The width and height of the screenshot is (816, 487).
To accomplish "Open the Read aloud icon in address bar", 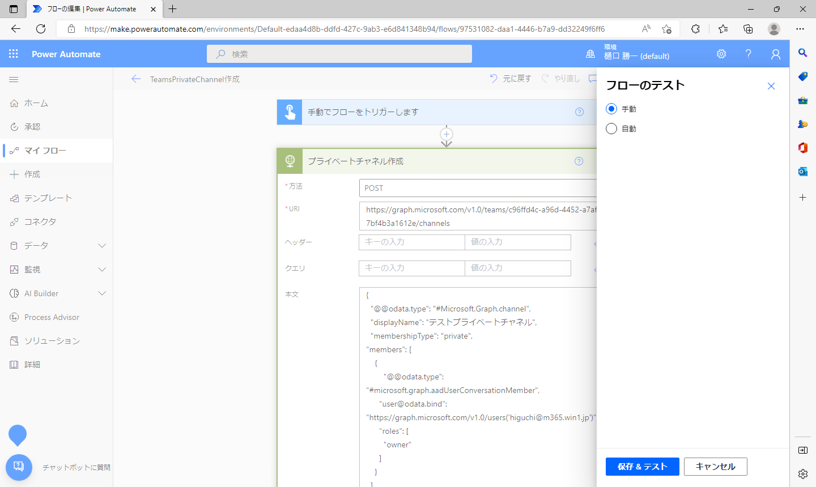I will 646,29.
